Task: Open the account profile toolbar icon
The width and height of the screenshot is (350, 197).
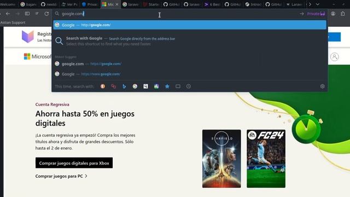Action: coord(333,14)
